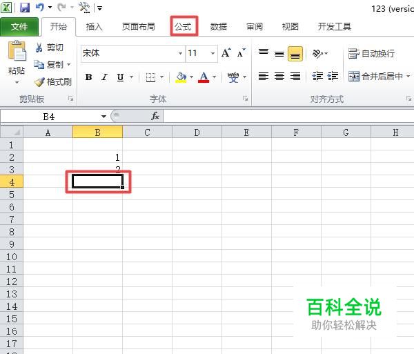Toggle underline formatting
Image resolution: width=414 pixels, height=354 pixels.
(120, 77)
